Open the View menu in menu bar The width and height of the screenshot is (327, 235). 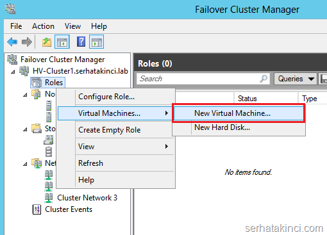(72, 26)
